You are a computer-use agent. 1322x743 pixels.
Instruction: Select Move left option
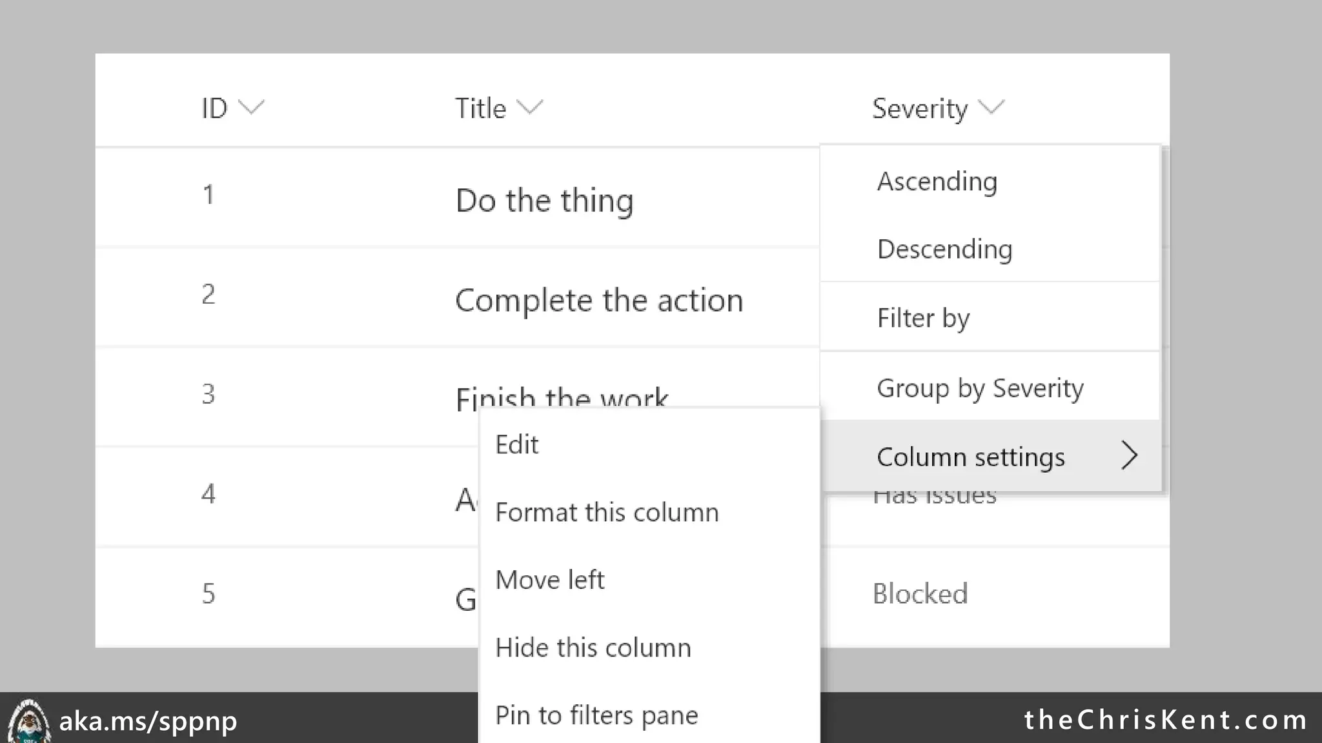549,580
